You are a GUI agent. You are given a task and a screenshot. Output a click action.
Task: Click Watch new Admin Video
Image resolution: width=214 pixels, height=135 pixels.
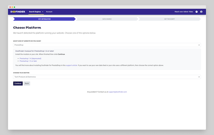(184, 12)
